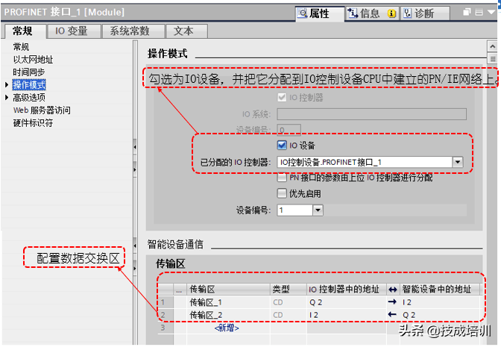This screenshot has height=347, width=501.
Task: Click the left-pointing splitter arrow beside 智能设备通信
Action: pyautogui.click(x=135, y=246)
